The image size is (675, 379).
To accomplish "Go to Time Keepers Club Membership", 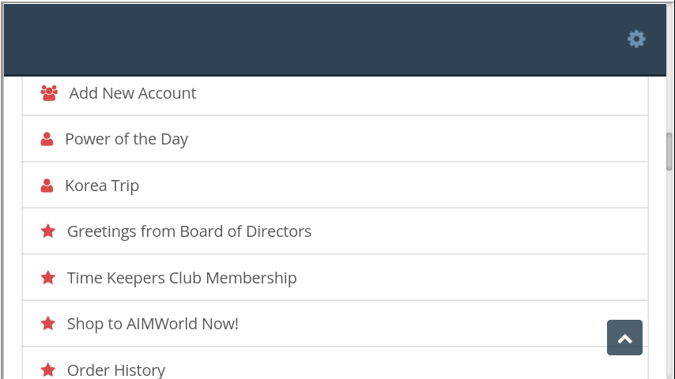I will point(182,278).
